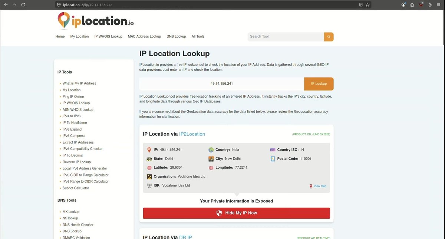The width and height of the screenshot is (445, 239).
Task: Open IPv6 Range to CIDR Calculator link
Action: (86, 182)
